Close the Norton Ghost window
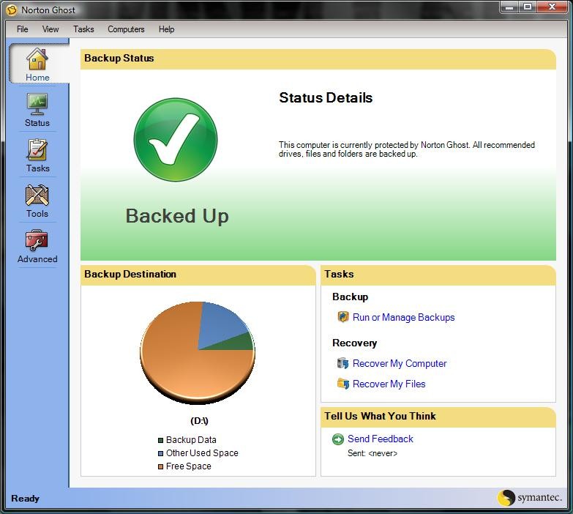This screenshot has height=514, width=573. click(x=553, y=7)
